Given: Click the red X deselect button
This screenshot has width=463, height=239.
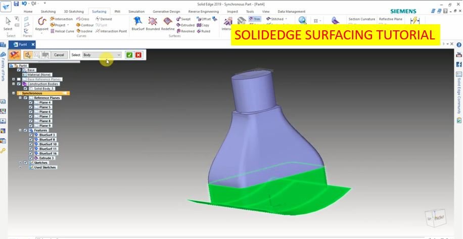Looking at the screenshot, I should click(x=138, y=55).
